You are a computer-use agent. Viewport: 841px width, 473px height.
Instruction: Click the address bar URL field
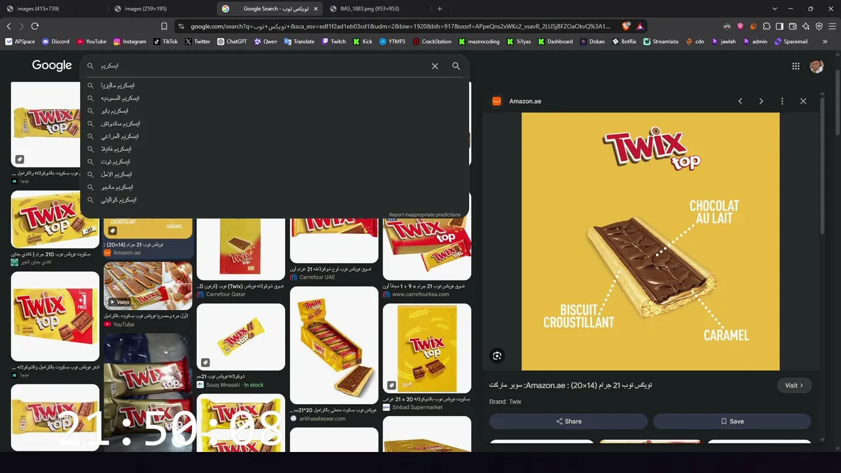click(x=401, y=26)
